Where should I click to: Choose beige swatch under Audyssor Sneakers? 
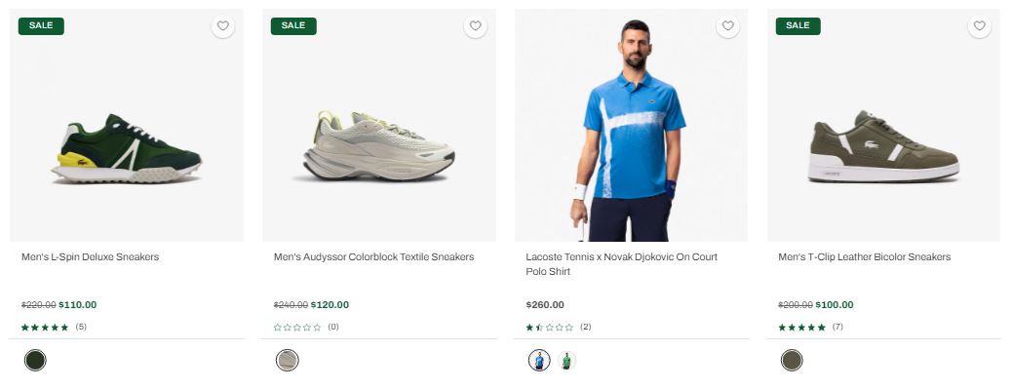point(288,360)
